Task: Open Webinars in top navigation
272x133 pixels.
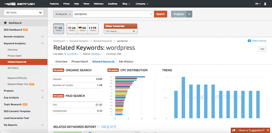Action: tap(98, 4)
